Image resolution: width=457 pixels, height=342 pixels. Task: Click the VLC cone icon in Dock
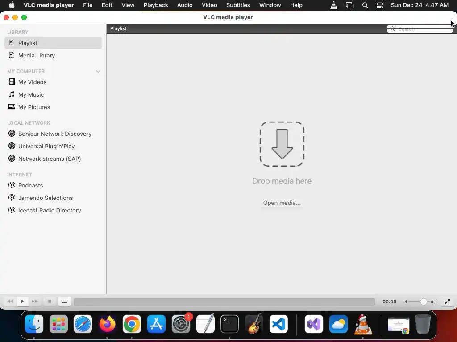(x=363, y=324)
